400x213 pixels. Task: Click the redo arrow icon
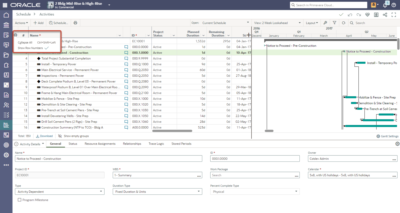click(x=359, y=15)
